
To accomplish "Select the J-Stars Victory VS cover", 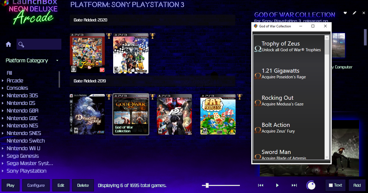I will pyautogui.click(x=87, y=53).
